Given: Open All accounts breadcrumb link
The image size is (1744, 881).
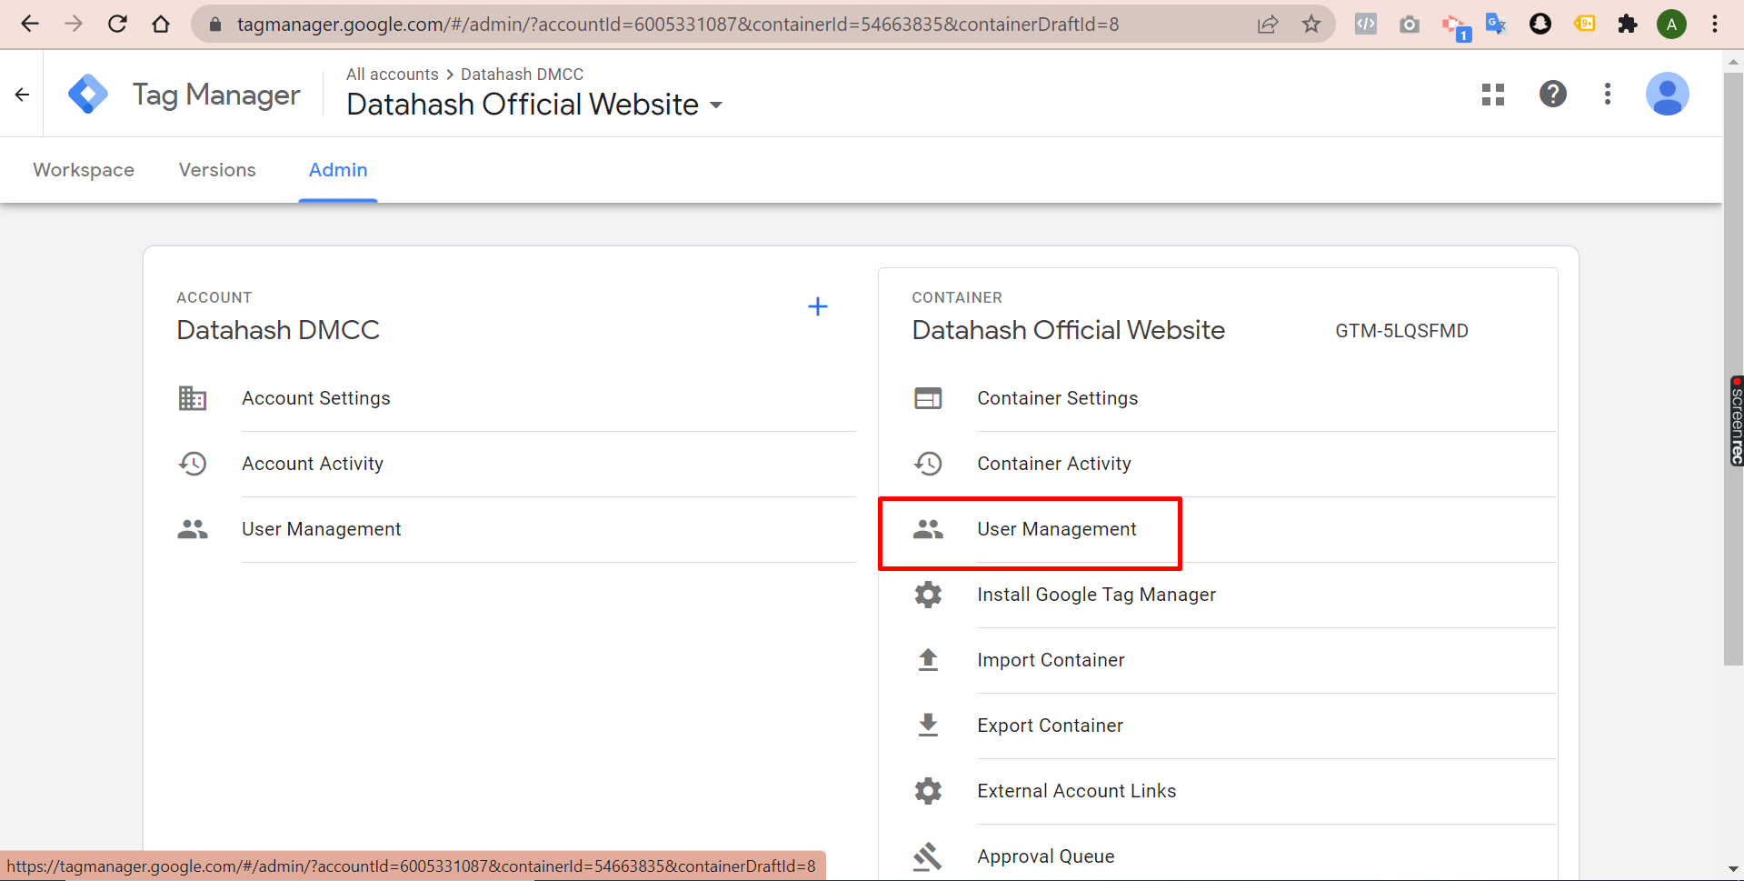Looking at the screenshot, I should point(393,75).
